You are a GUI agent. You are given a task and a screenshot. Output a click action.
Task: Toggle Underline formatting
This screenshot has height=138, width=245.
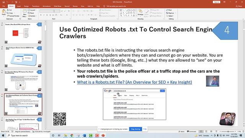coord(47,15)
